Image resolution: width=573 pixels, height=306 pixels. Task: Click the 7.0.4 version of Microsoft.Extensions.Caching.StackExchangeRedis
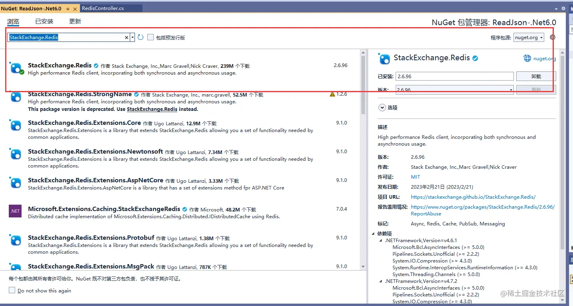341,209
